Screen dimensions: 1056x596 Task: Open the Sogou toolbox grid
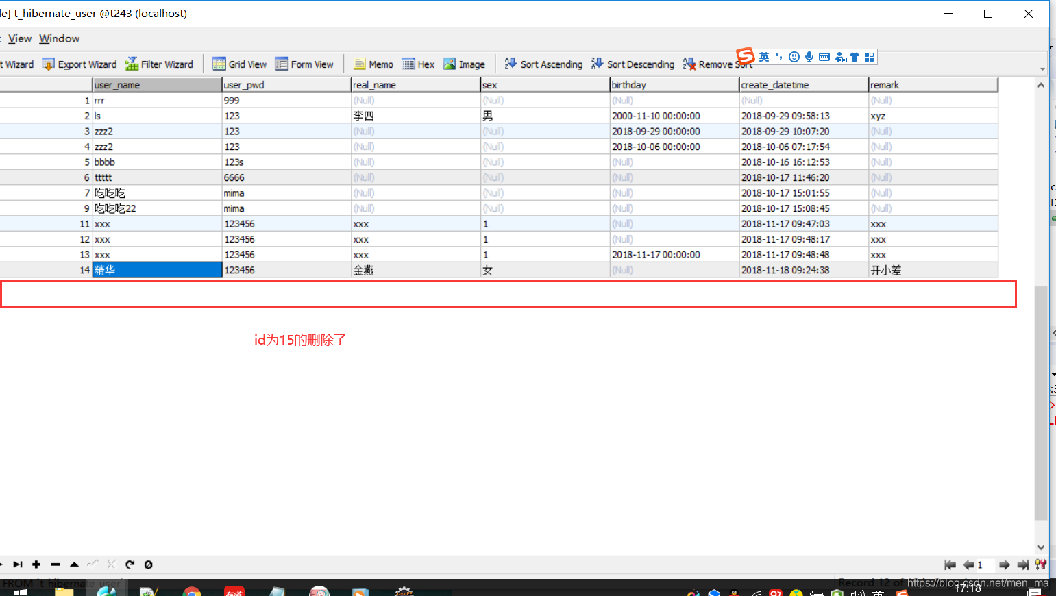870,57
